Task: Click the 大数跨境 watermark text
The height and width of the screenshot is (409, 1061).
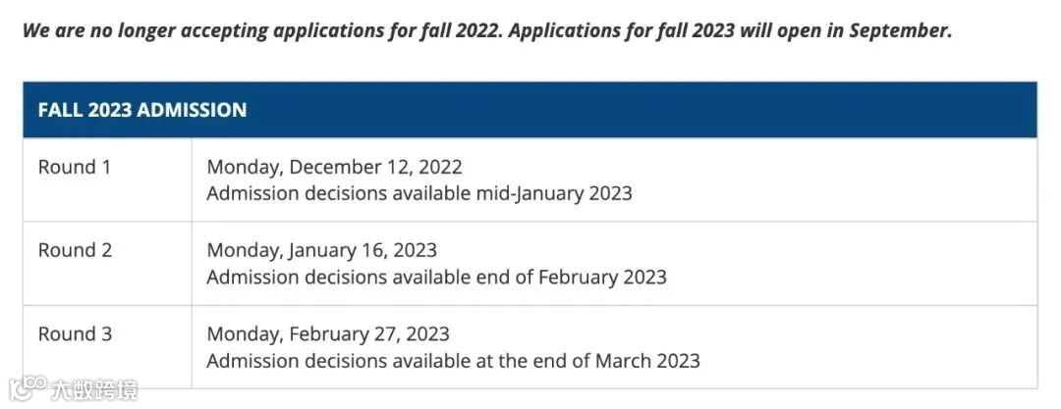Action: pos(94,389)
